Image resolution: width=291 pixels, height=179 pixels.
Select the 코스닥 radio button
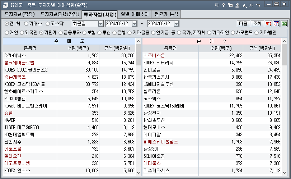48,24
